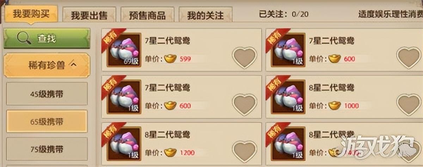Click gold ingot icon beside price 1200
Image resolution: width=423 pixels, height=167 pixels.
tap(170, 152)
